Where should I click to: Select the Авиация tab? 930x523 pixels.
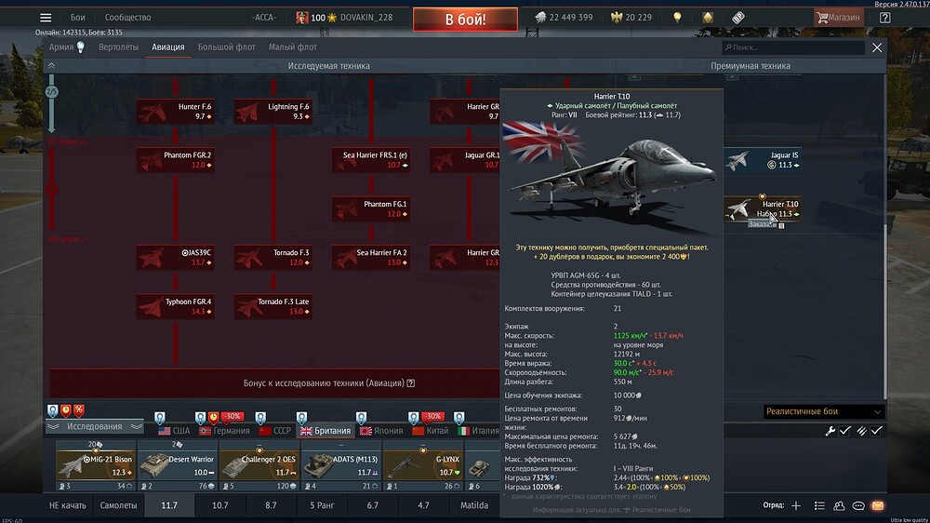167,47
